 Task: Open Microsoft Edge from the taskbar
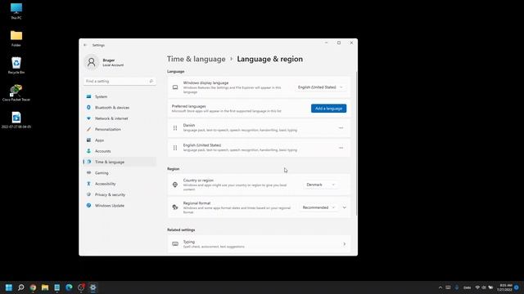tap(69, 287)
